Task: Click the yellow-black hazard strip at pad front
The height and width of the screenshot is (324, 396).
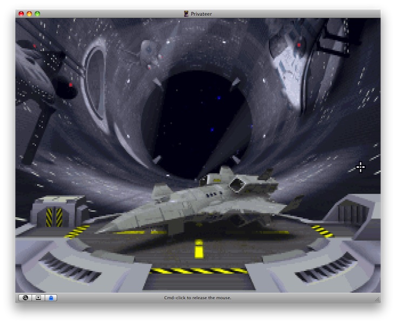Action: point(198,271)
